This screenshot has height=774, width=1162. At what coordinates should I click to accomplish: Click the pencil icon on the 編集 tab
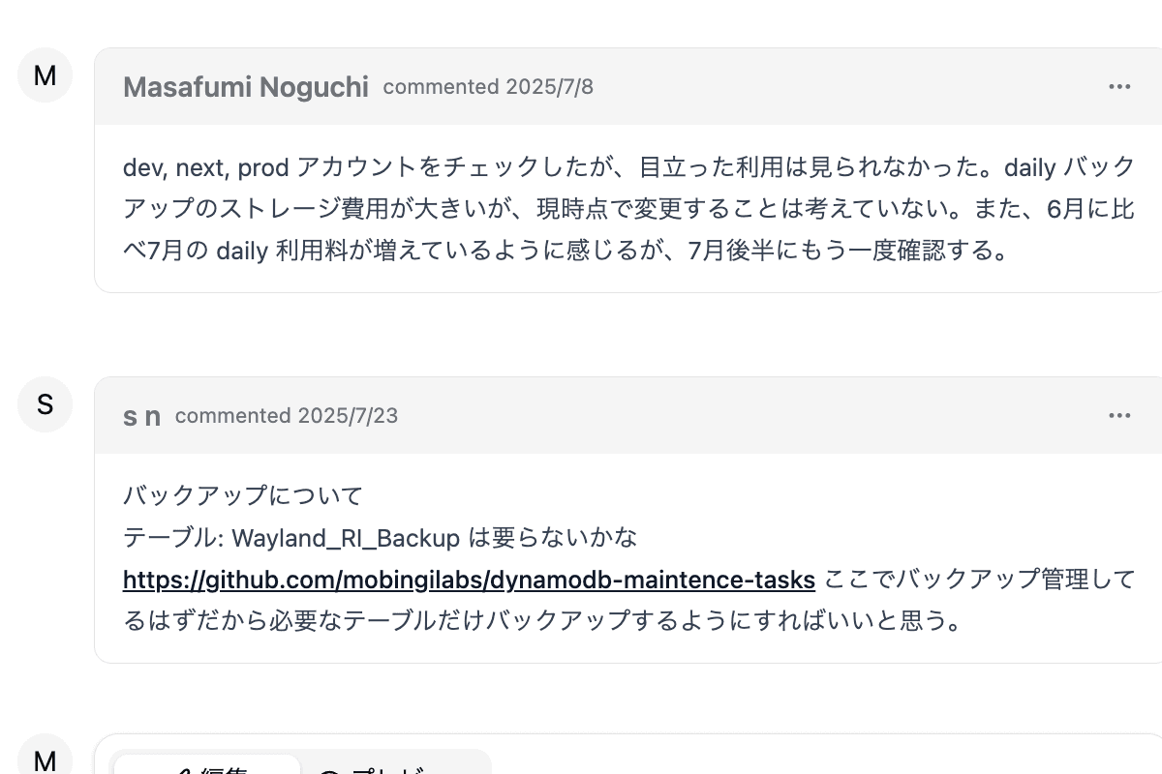click(184, 771)
